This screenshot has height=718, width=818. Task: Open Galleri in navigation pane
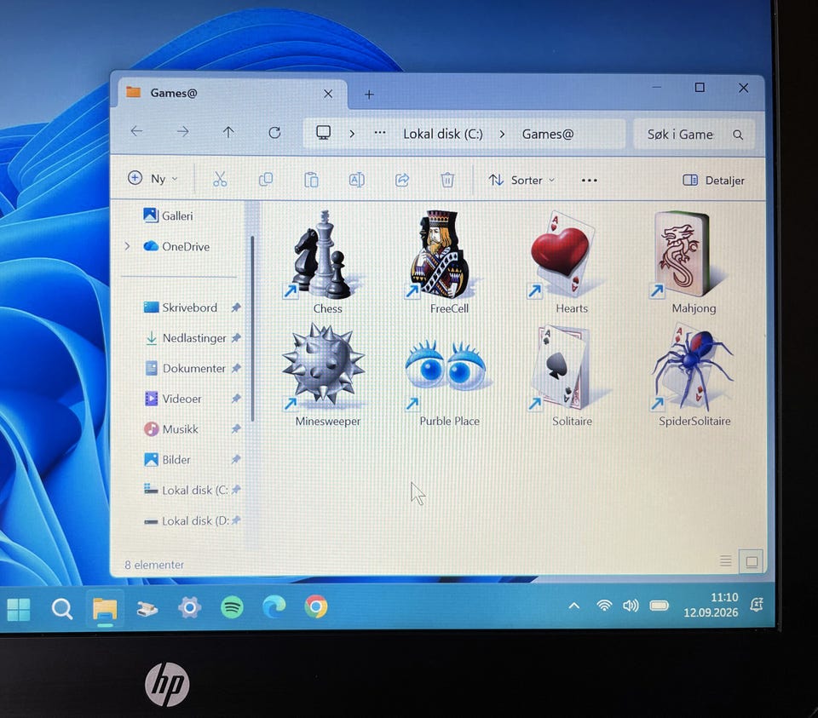[x=168, y=215]
